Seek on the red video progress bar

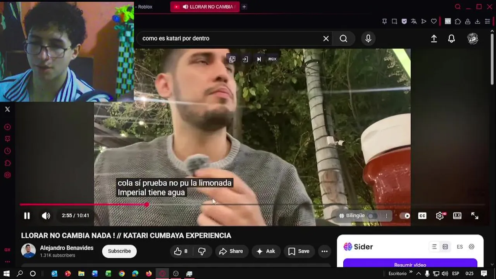[x=252, y=204]
